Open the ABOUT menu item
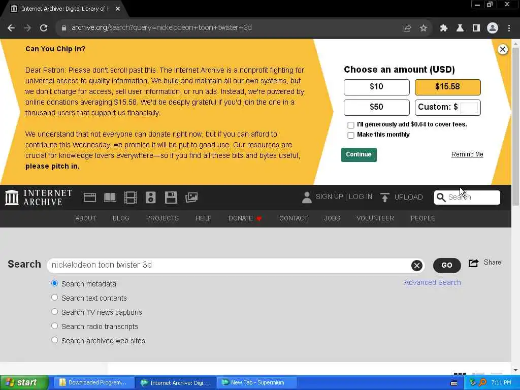 tap(85, 218)
